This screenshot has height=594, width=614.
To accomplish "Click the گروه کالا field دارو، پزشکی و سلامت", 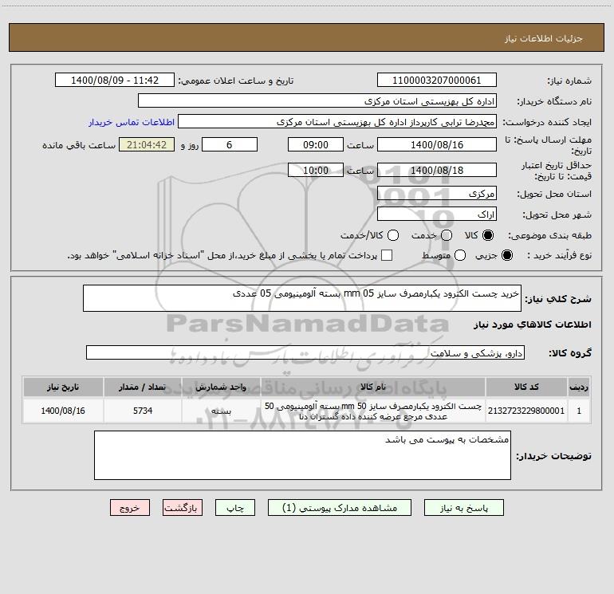I will 305,352.
